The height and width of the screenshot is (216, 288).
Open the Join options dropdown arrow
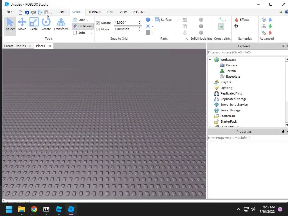tap(91, 33)
